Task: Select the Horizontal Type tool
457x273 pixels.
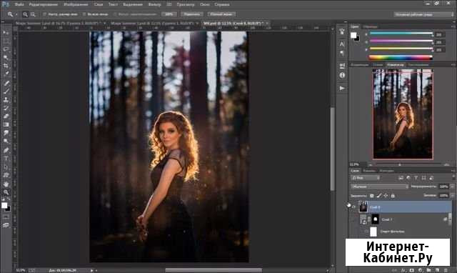Action: pyautogui.click(x=6, y=159)
